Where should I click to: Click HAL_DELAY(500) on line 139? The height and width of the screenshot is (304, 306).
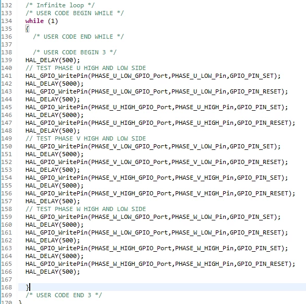click(53, 60)
